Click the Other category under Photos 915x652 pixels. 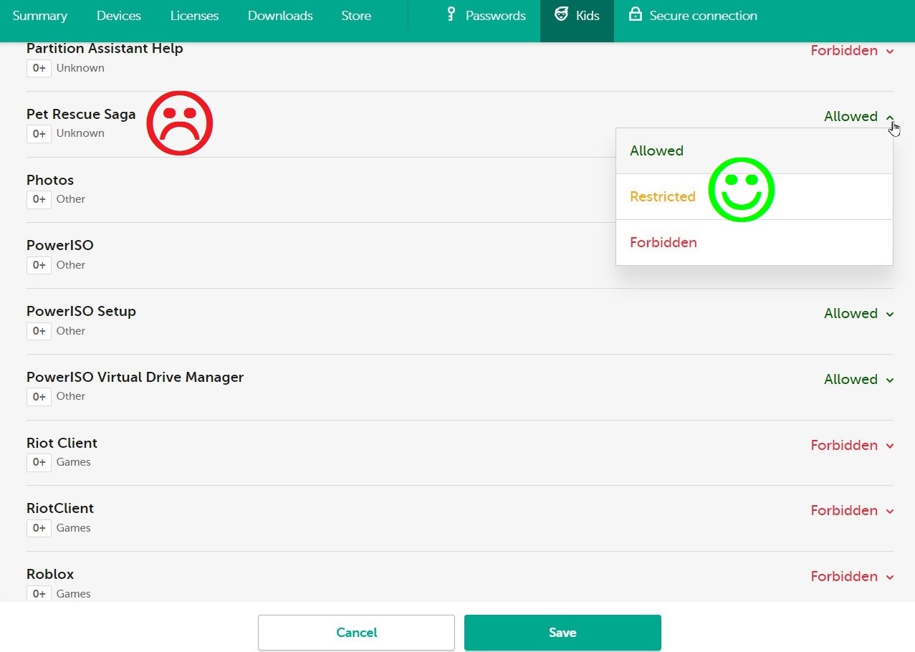coord(71,199)
